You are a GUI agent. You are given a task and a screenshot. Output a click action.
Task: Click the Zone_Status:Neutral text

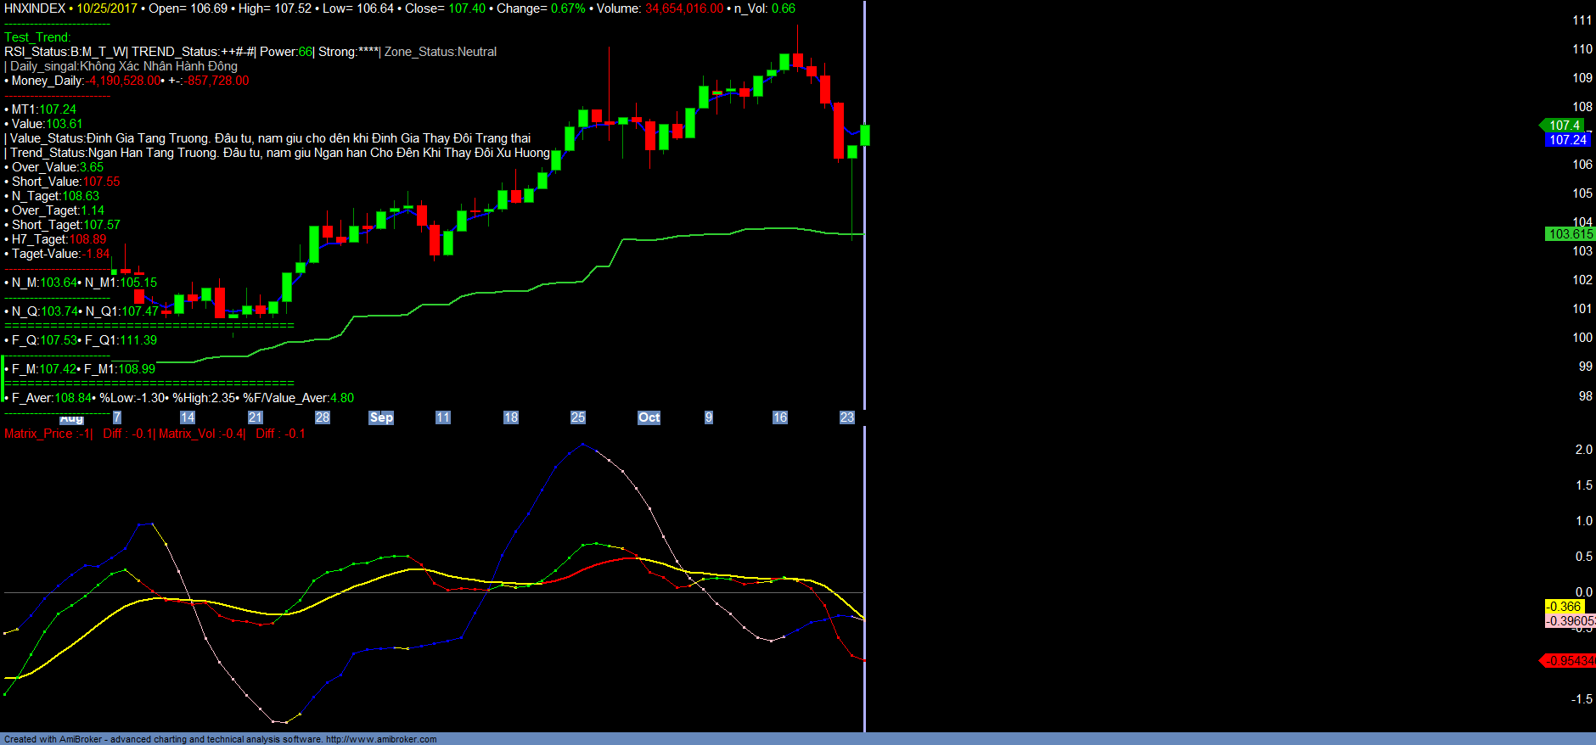click(441, 52)
